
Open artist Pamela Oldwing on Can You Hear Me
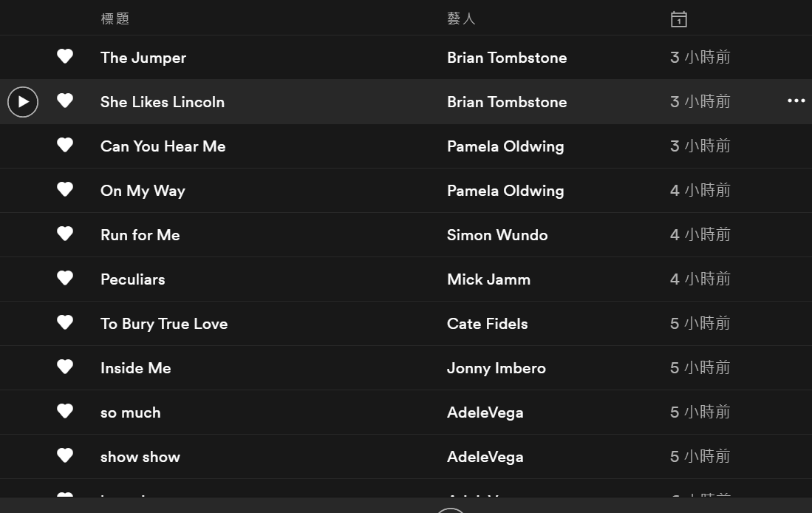(505, 146)
